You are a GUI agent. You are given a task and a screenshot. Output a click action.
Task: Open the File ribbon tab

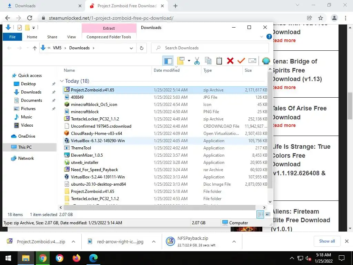12,37
